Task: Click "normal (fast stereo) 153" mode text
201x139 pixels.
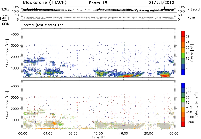Action: 43,25
